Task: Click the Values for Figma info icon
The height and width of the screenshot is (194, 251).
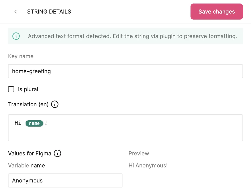Action: [57, 153]
